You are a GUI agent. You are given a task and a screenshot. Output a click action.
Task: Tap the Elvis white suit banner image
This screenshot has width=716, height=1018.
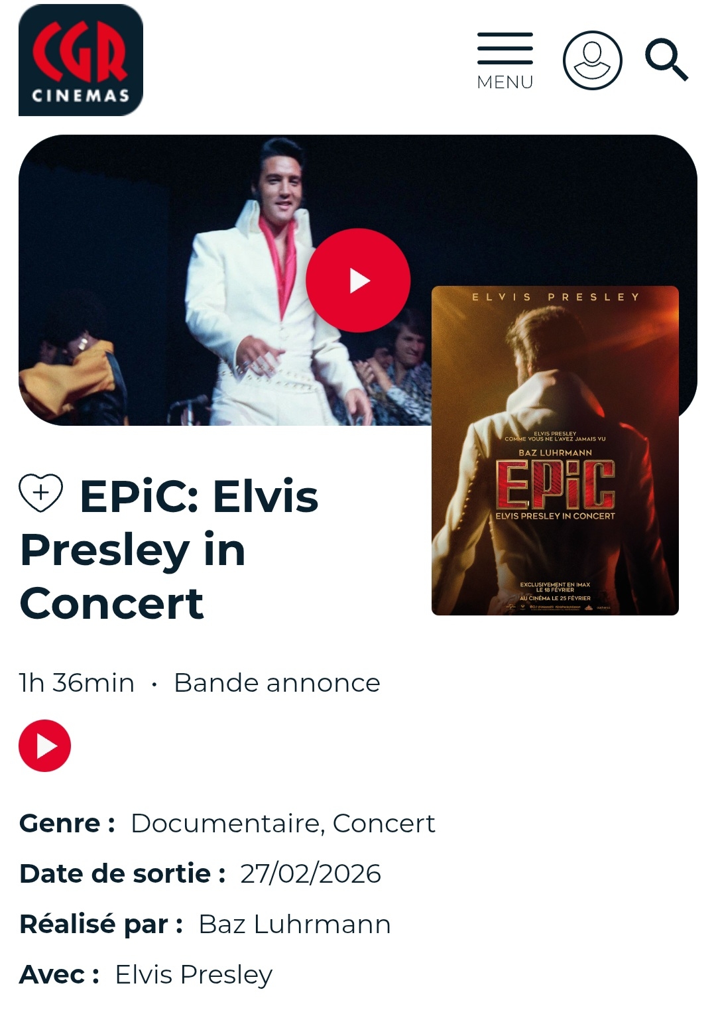(225, 280)
